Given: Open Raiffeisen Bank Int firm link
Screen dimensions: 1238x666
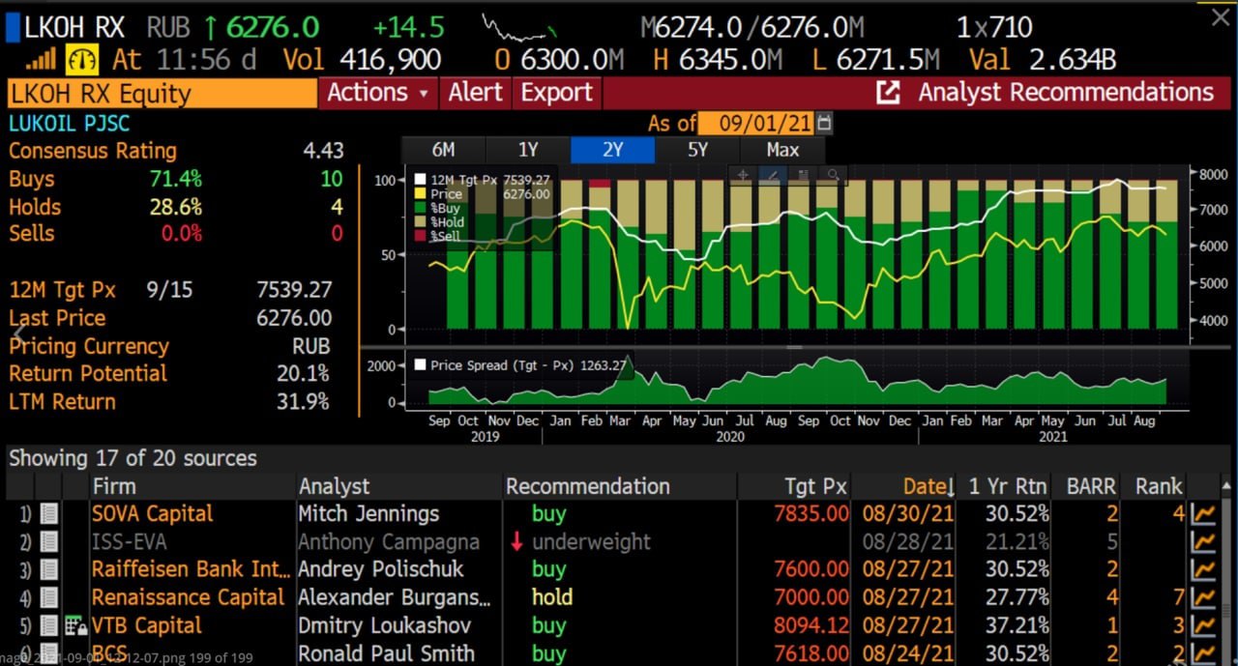Looking at the screenshot, I should pyautogui.click(x=192, y=570).
